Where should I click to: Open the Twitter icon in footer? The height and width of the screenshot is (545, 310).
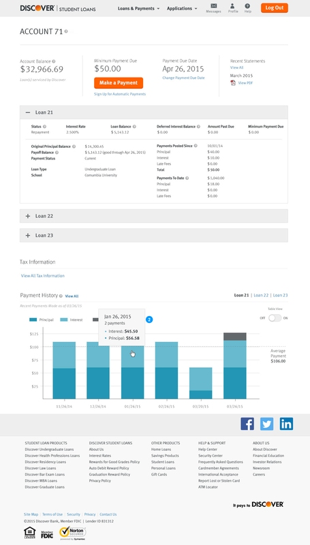pyautogui.click(x=266, y=424)
